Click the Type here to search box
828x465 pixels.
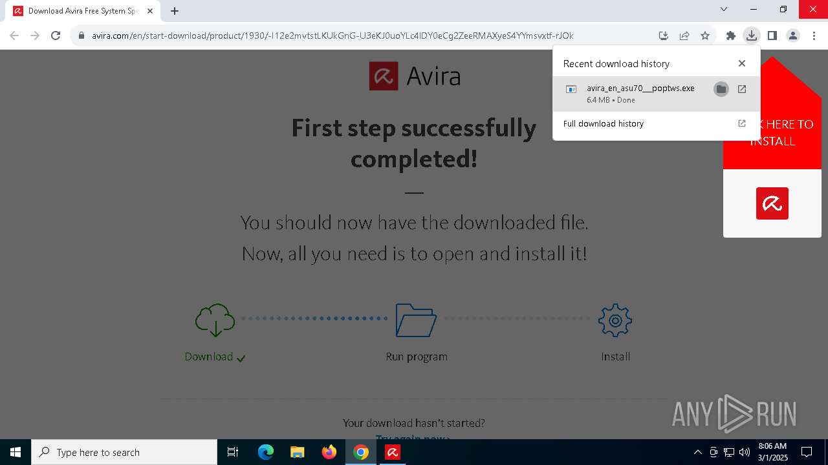coord(124,452)
